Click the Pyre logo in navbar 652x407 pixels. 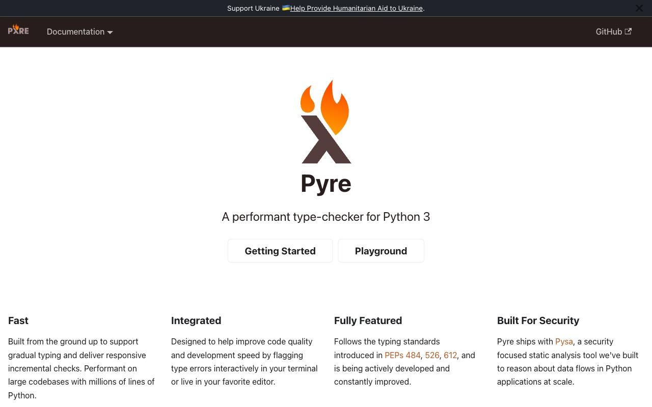[x=18, y=30]
